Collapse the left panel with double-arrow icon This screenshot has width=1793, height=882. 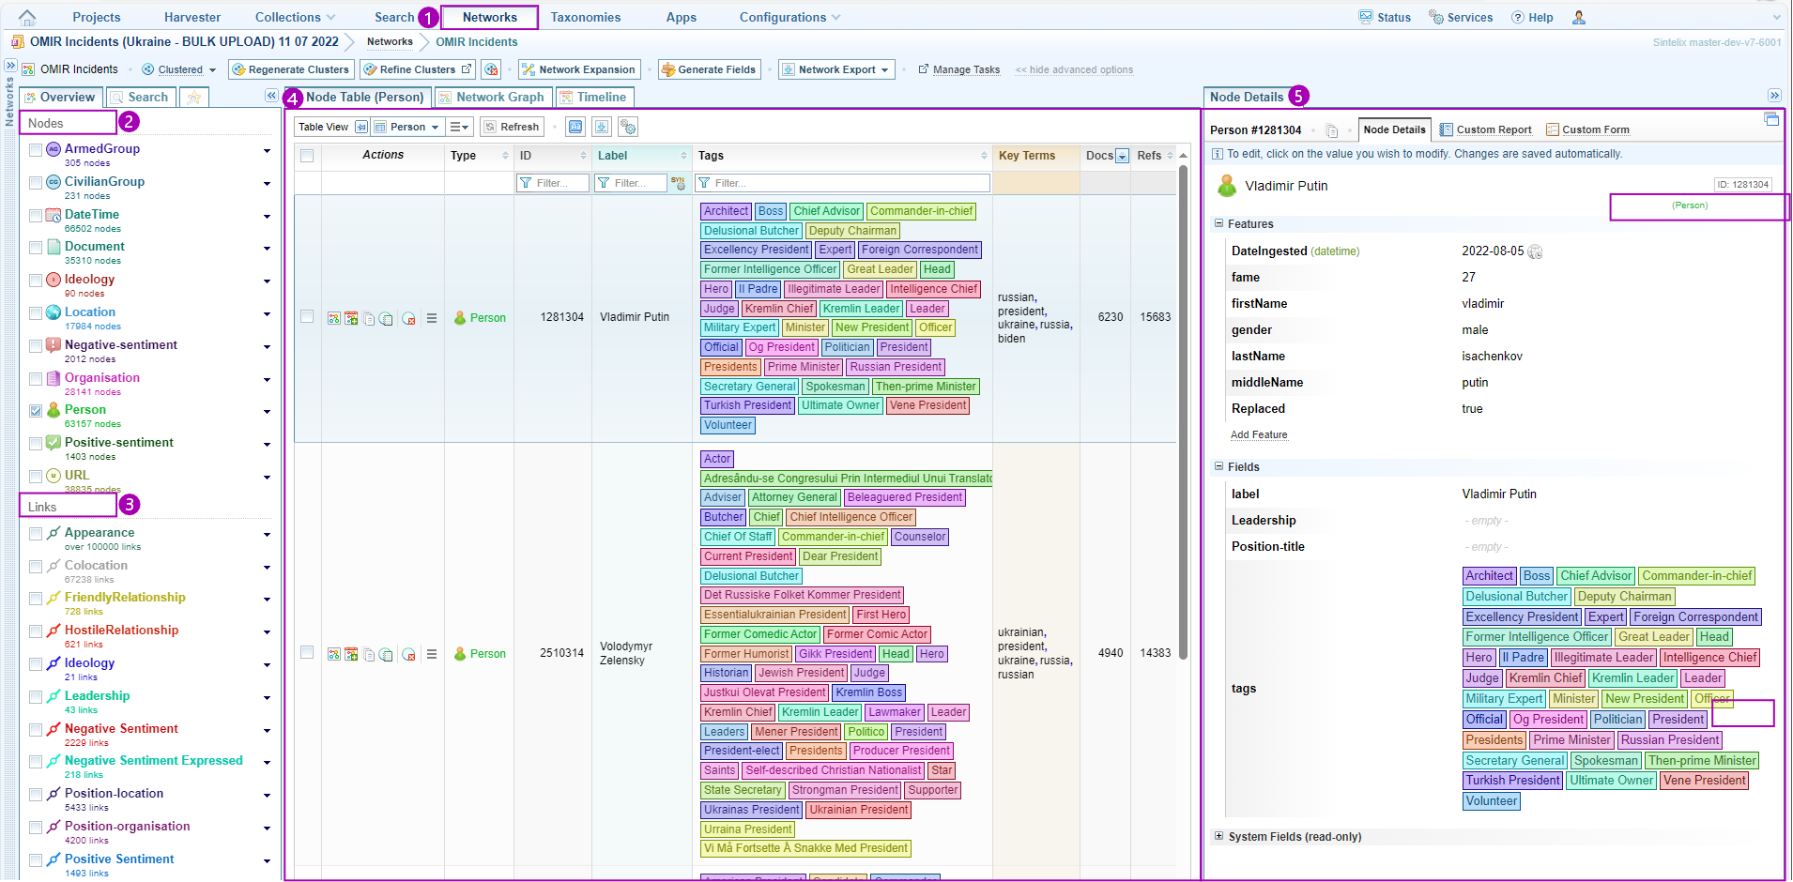(271, 96)
